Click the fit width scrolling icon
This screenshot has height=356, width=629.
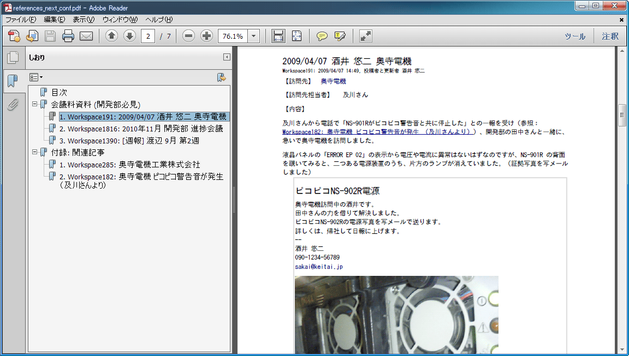pos(278,36)
